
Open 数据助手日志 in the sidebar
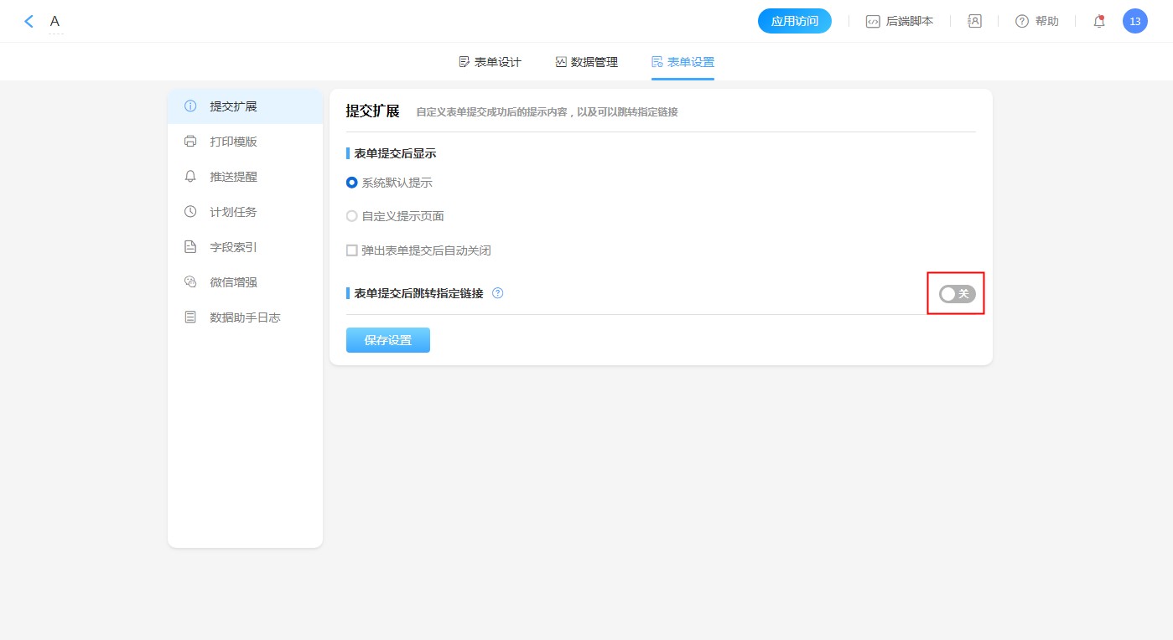[x=244, y=317]
